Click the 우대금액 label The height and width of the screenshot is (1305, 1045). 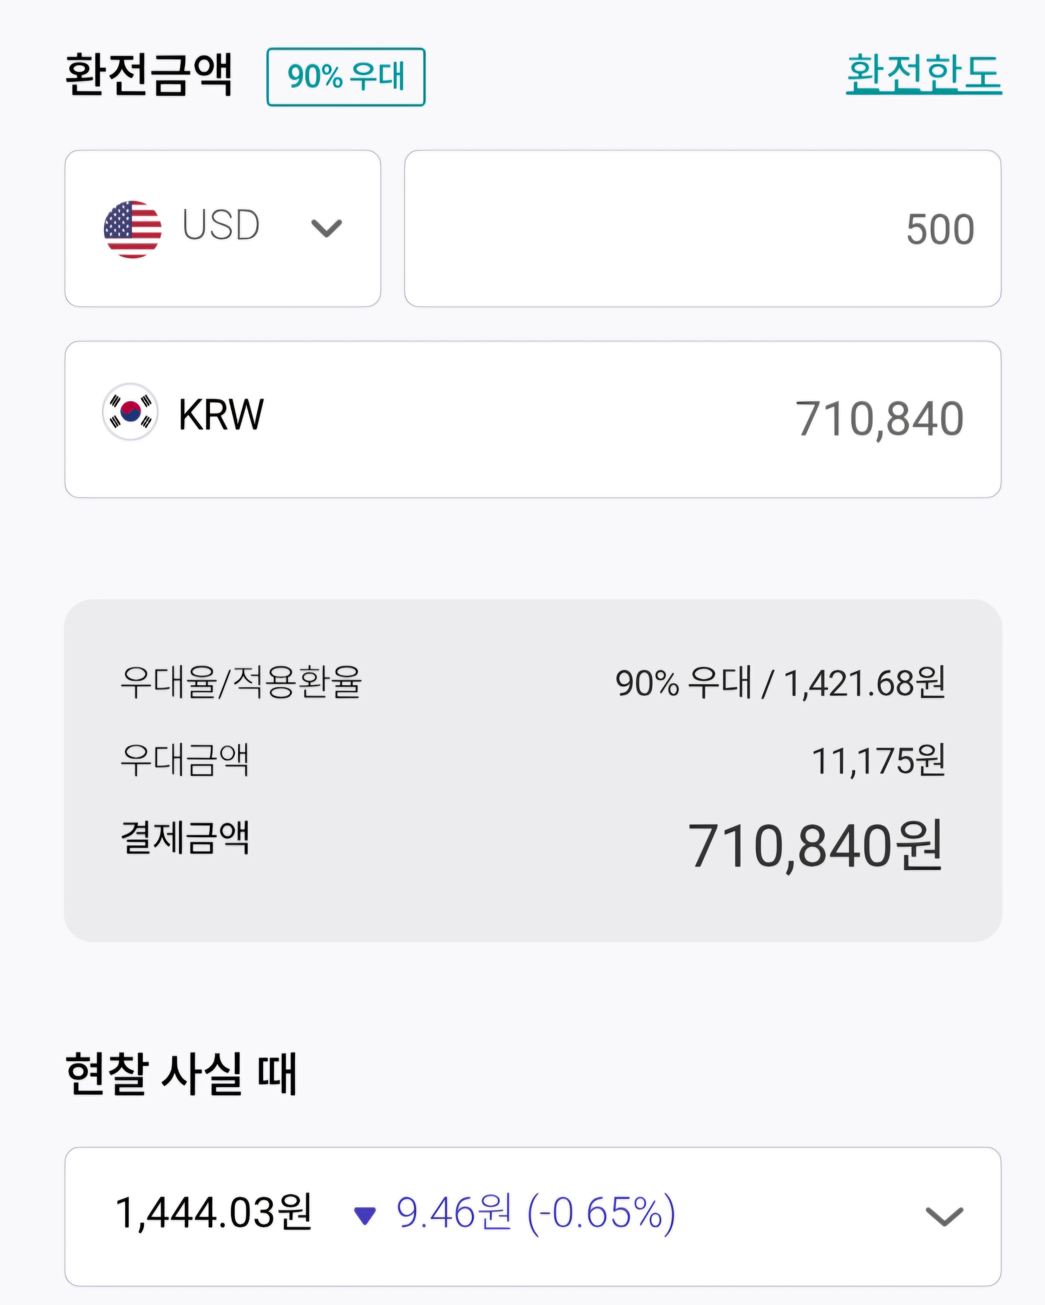click(185, 760)
